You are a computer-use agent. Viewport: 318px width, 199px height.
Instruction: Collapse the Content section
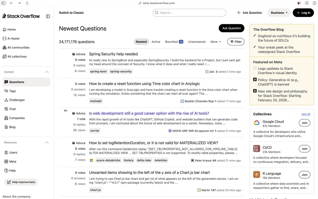(x=47, y=72)
